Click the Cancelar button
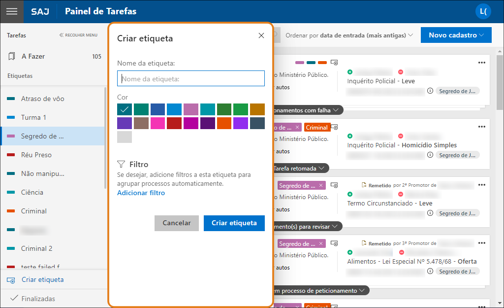Viewport: 504px width, 308px height. [176, 223]
